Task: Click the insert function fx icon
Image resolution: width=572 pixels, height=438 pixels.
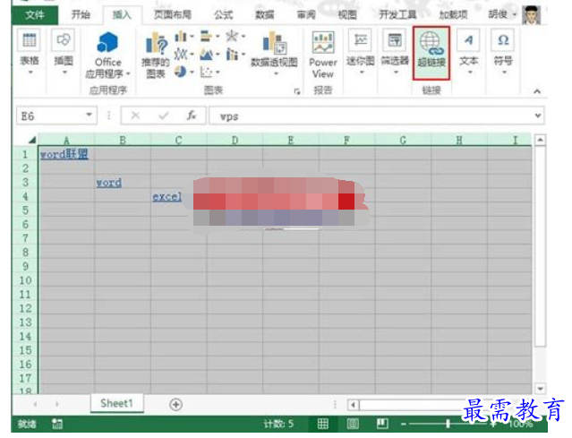Action: tap(192, 116)
